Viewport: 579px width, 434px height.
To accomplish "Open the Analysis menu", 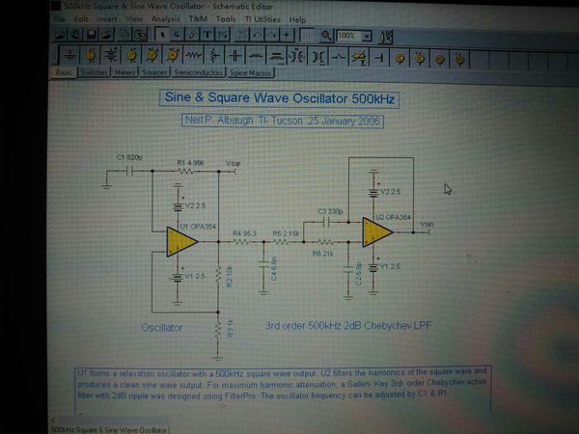I will pyautogui.click(x=165, y=19).
